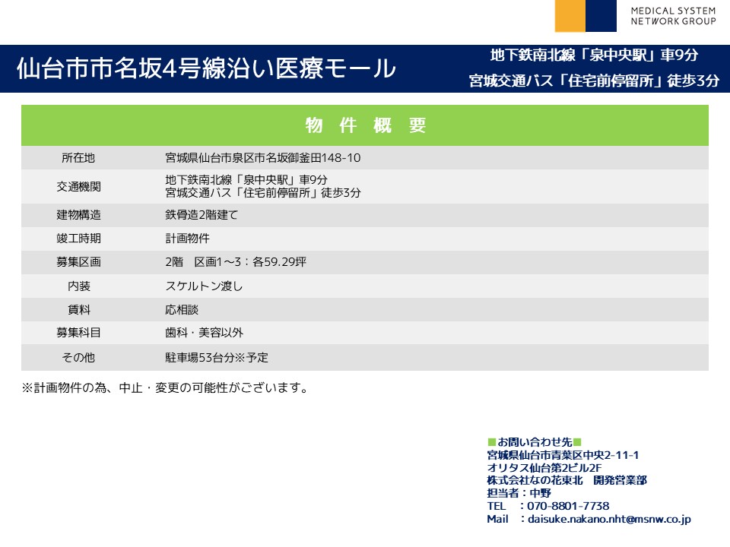
Task: Click the green 物件概要 header bar
Action: point(365,126)
